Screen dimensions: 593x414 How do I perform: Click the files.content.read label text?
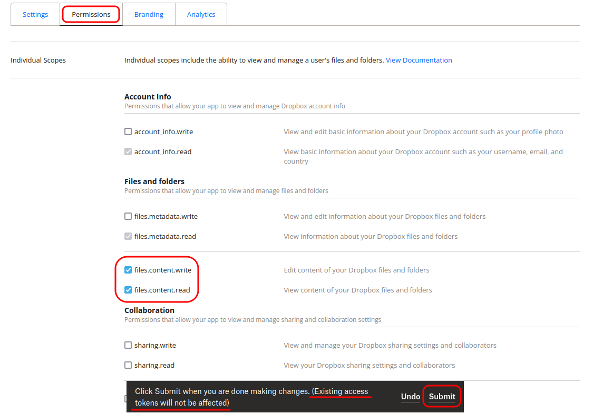tap(162, 290)
